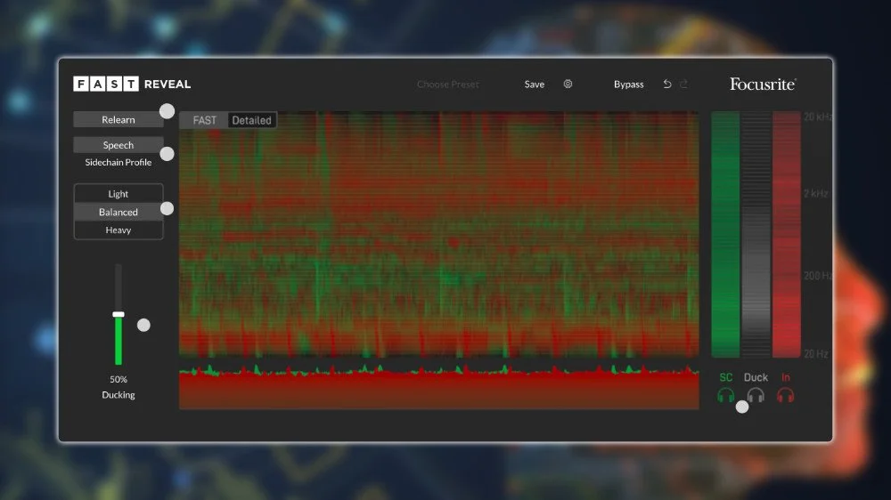
Task: Solo the Duck headphones icon
Action: pos(756,395)
